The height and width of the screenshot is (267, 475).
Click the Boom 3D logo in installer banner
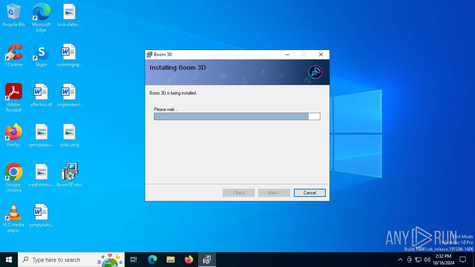tap(315, 72)
